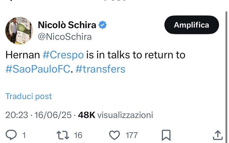Click the @NicoSchira handle

[x=65, y=37]
